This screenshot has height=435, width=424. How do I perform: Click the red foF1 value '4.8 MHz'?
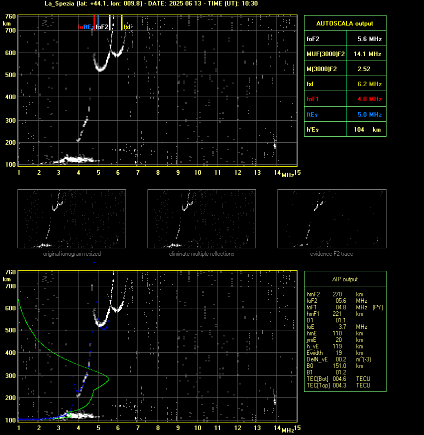click(369, 99)
